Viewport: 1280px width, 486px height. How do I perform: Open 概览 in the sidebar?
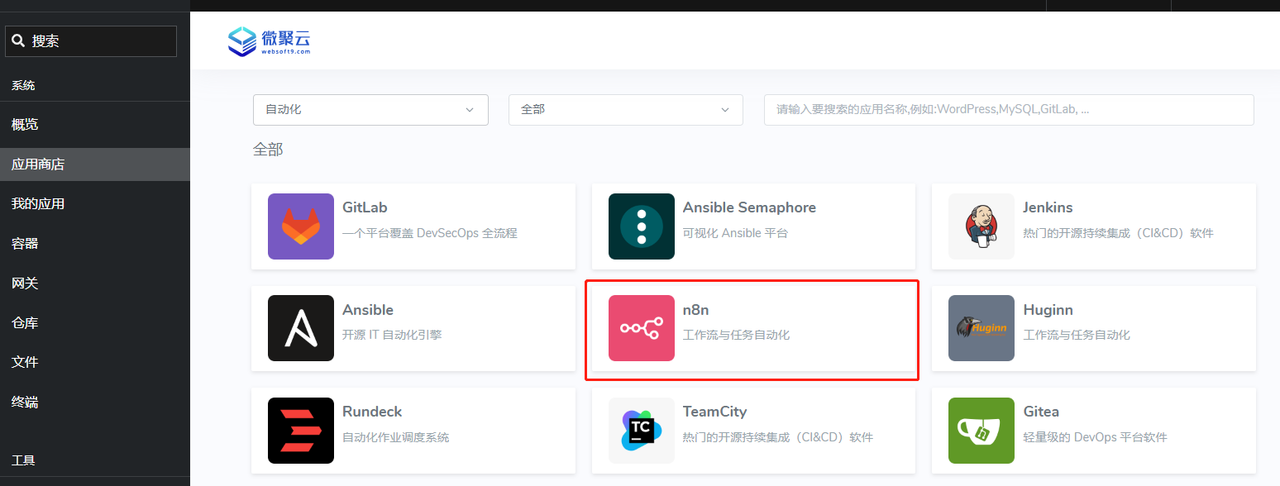25,125
